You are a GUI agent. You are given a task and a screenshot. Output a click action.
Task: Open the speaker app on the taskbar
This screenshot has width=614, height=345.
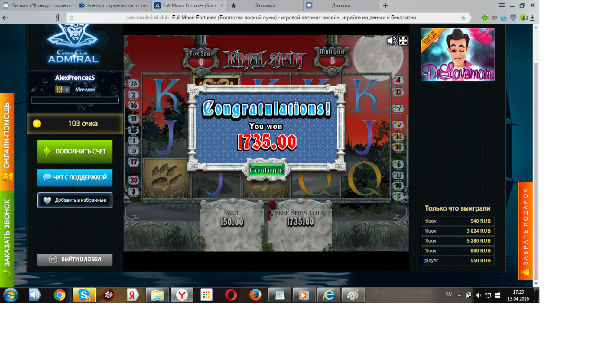pos(35,295)
